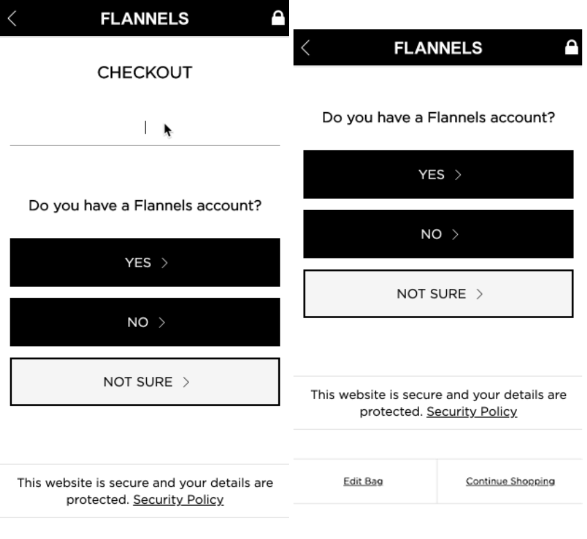Click the padlock icon on the CHECKOUT screen
The image size is (587, 539).
point(276,18)
